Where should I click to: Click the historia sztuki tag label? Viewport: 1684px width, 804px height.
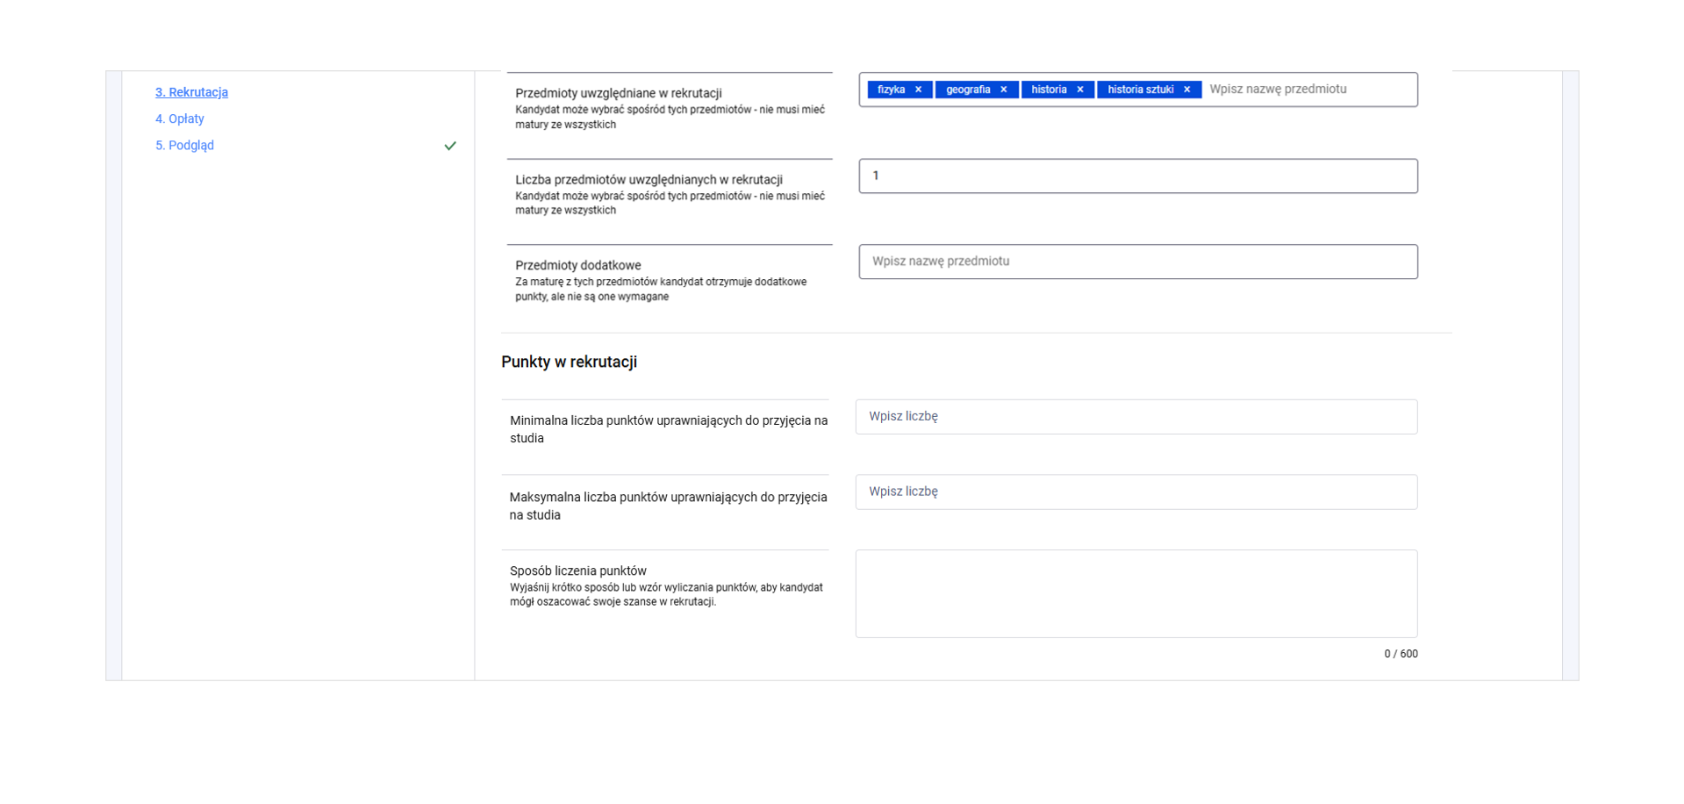1140,90
